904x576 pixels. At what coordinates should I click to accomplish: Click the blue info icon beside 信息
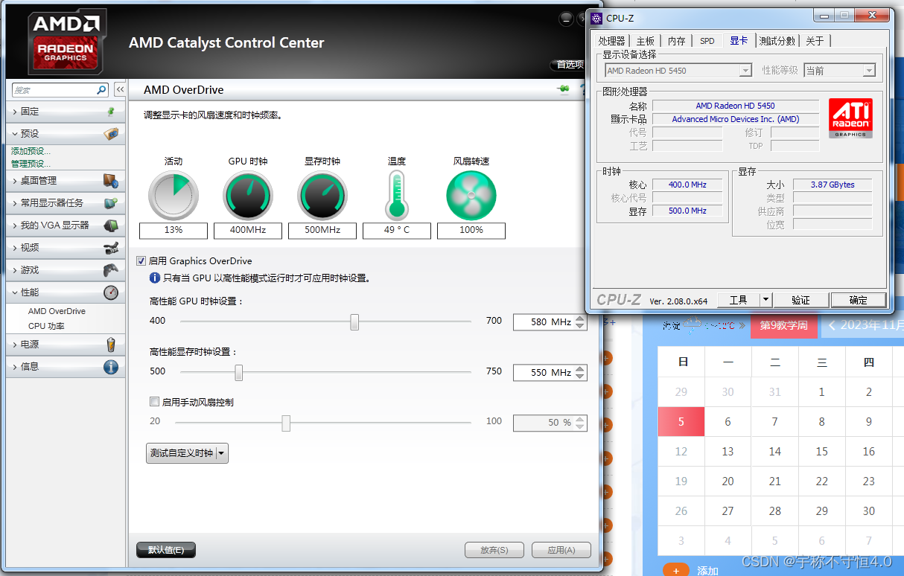111,367
